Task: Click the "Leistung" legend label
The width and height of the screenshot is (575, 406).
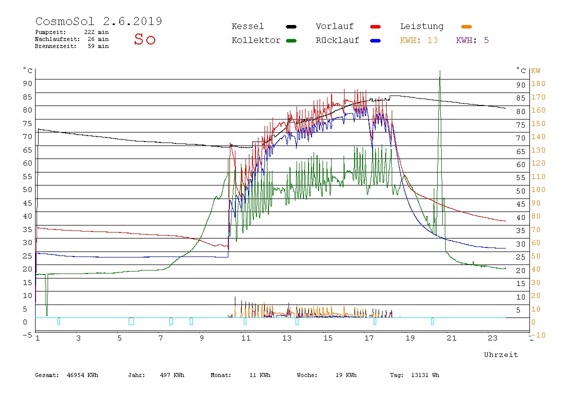Action: pos(422,26)
